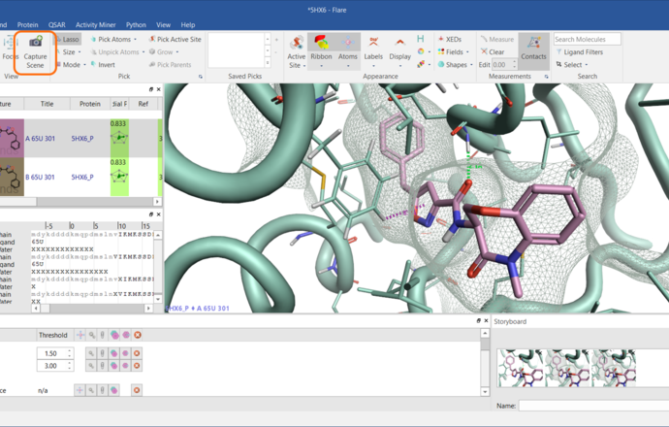Click the Ref column header

tap(143, 104)
